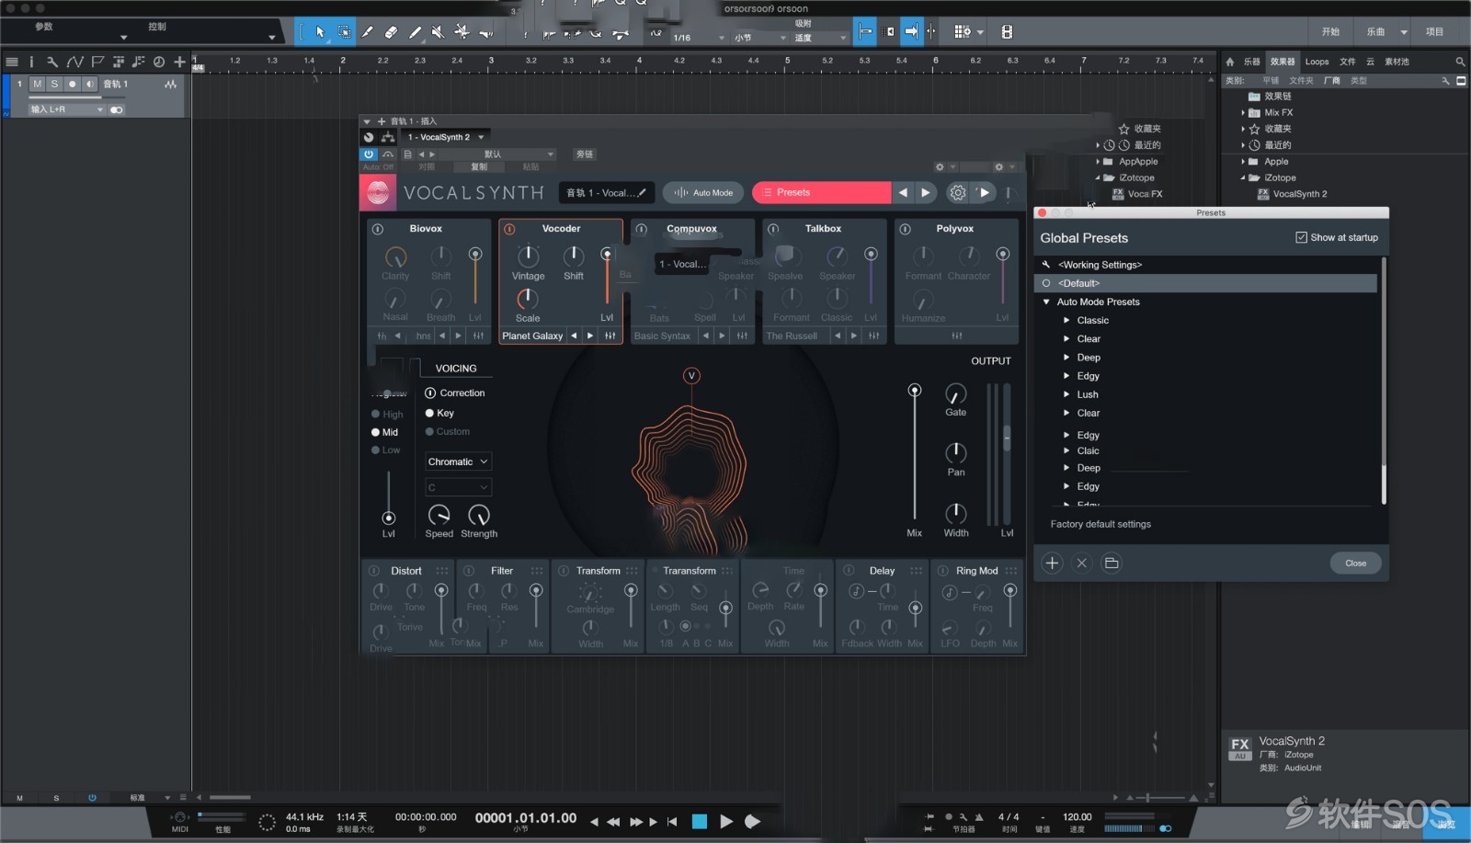The width and height of the screenshot is (1471, 843).
Task: Open Vocoder module advanced settings icon
Action: [610, 336]
